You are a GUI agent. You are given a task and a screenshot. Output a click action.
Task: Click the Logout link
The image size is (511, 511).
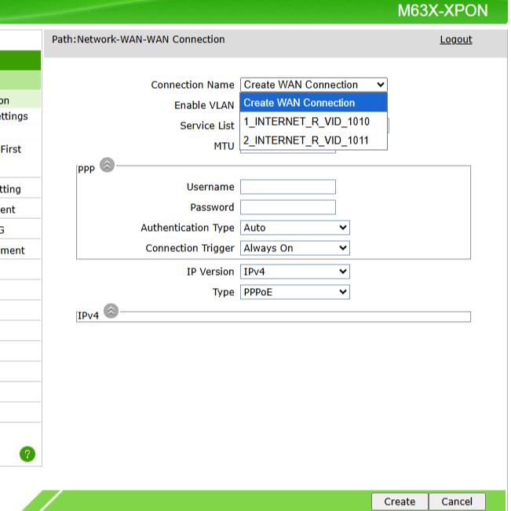click(455, 39)
